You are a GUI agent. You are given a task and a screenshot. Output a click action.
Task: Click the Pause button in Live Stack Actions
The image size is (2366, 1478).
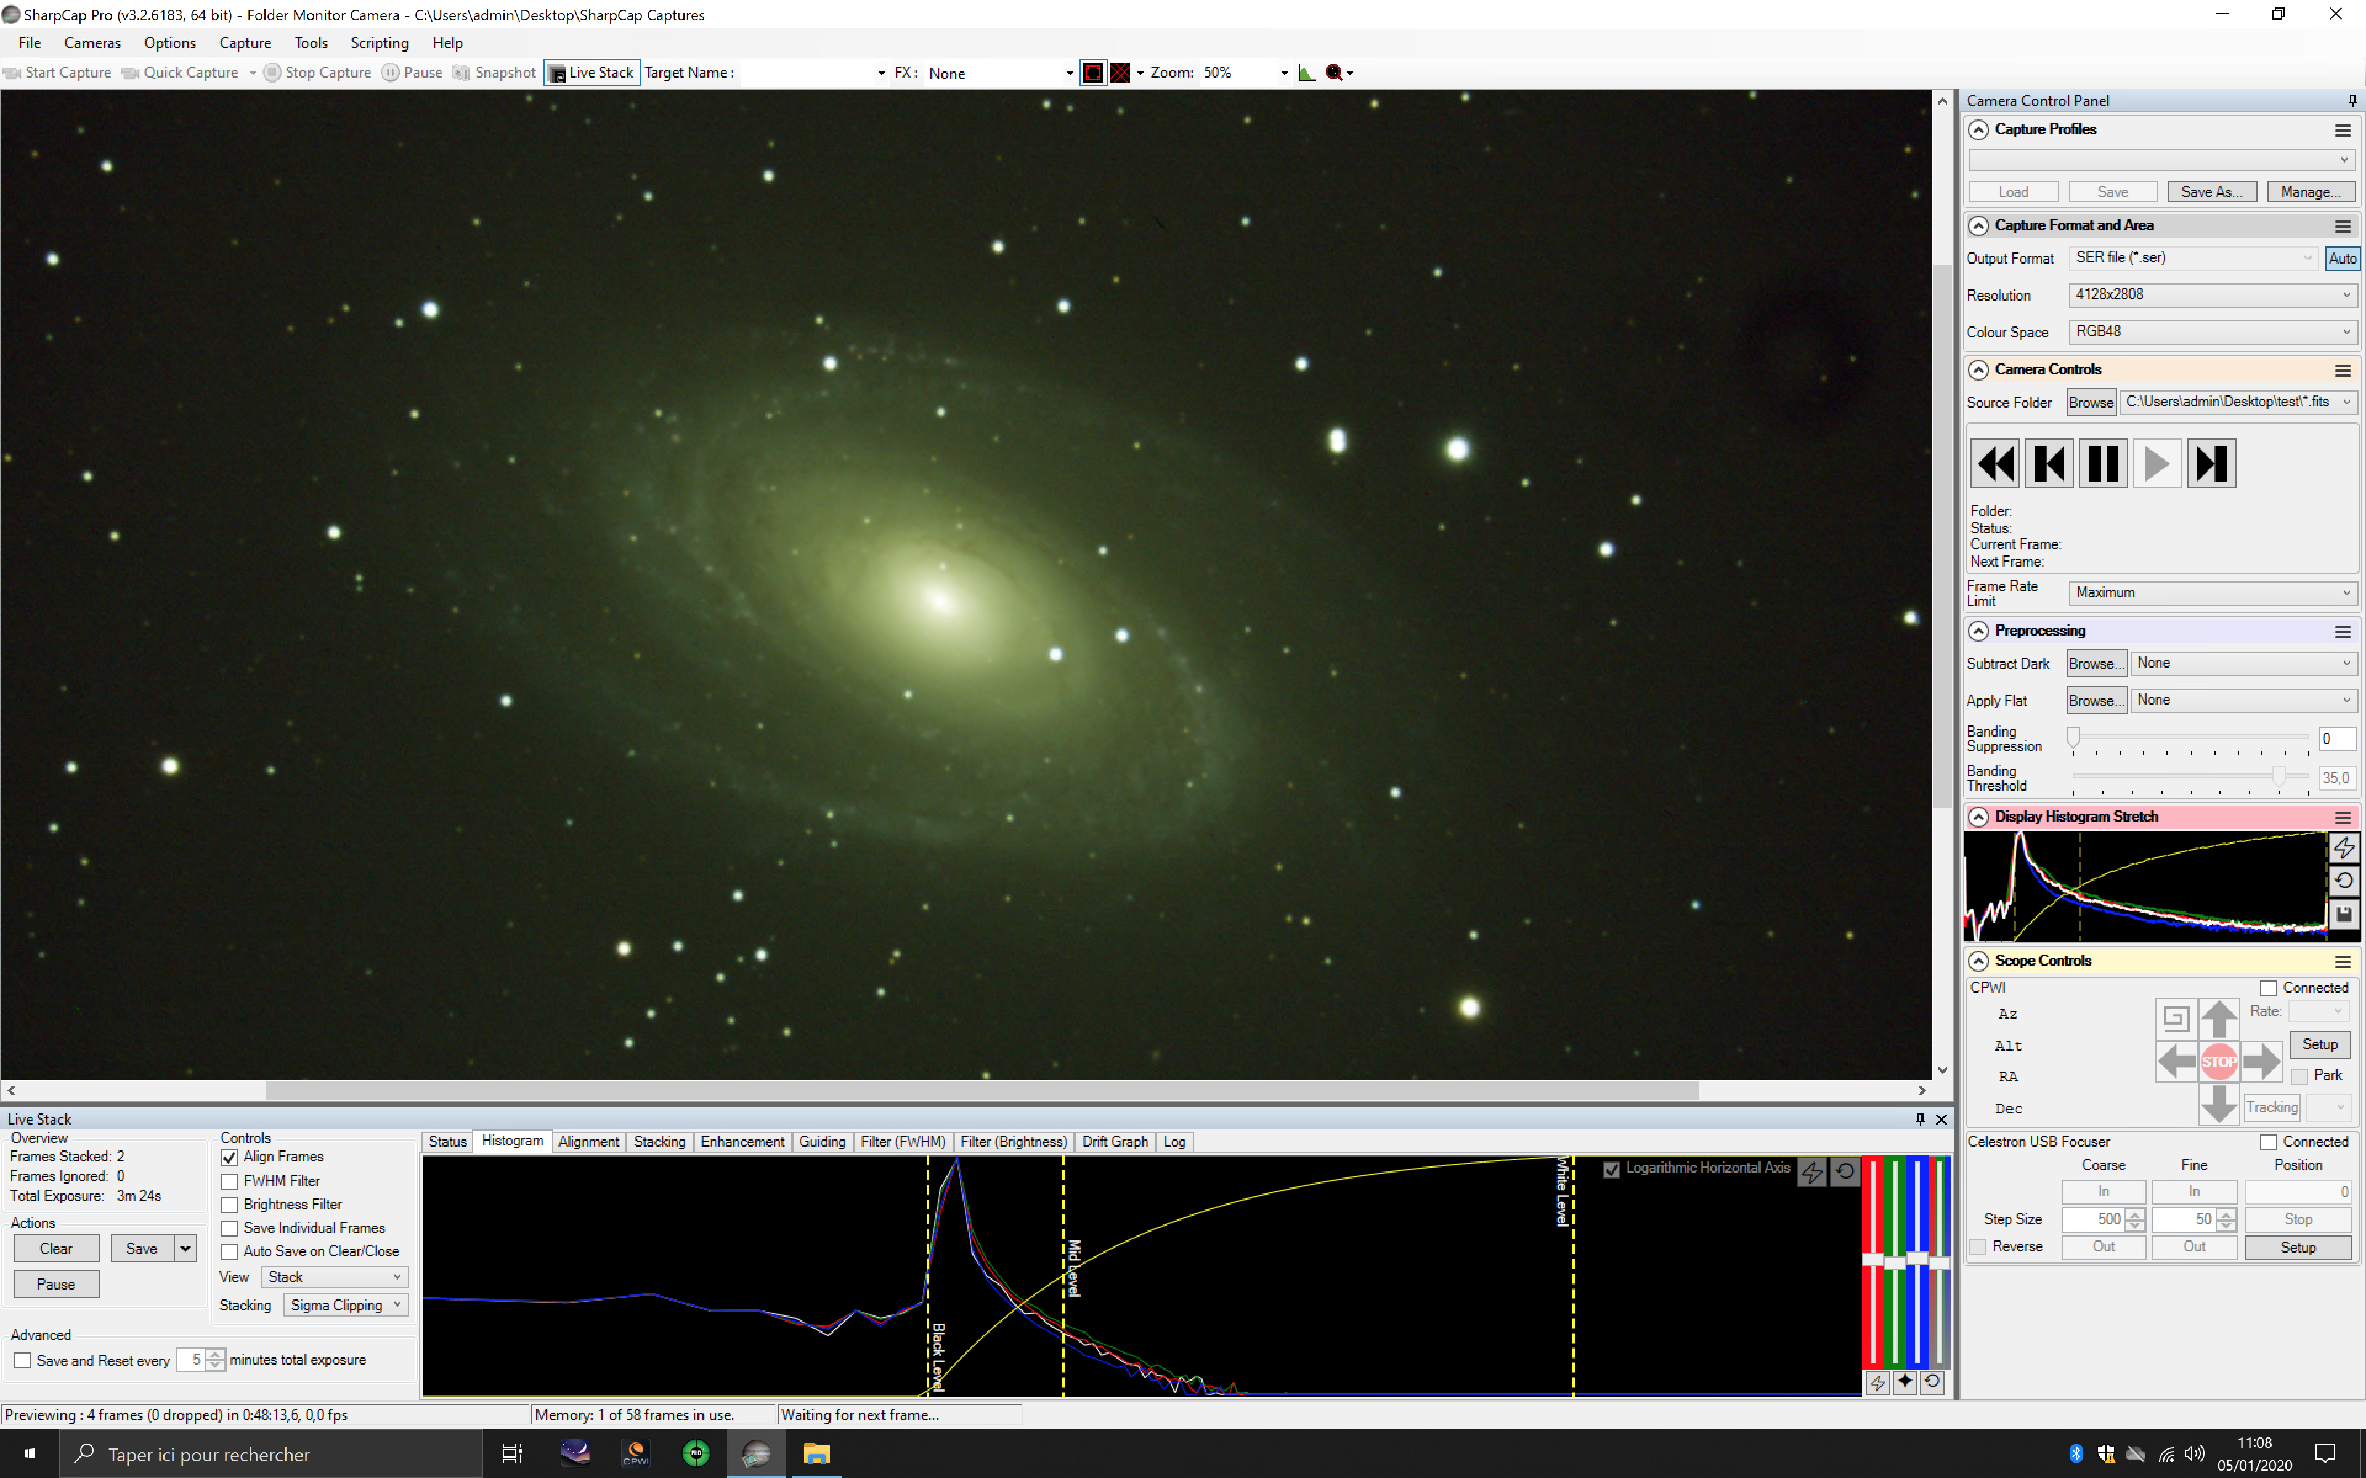(x=55, y=1285)
